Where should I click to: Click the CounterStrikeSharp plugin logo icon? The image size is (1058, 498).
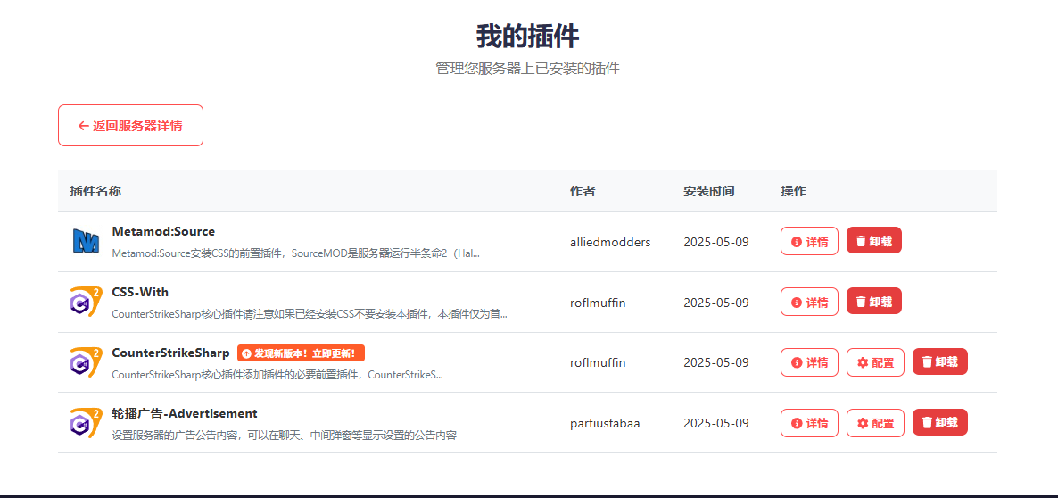point(86,362)
